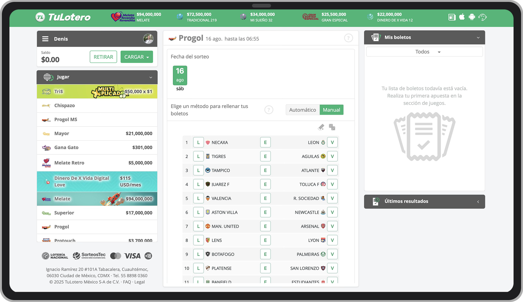
Task: Open the FAQ link in footer
Action: click(x=127, y=282)
